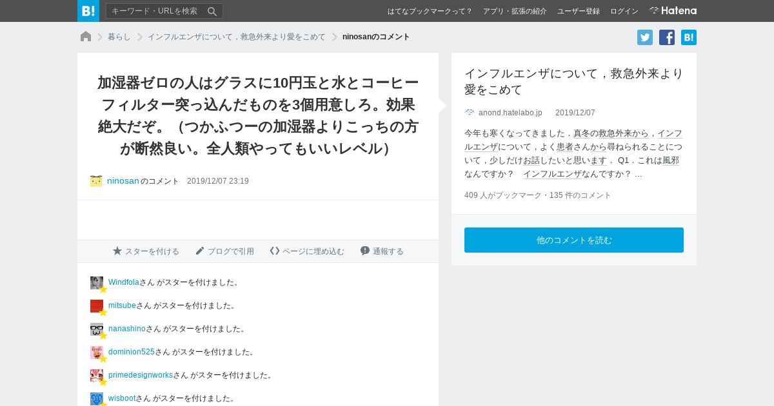Click 通報する report button
The width and height of the screenshot is (774, 406).
point(382,251)
